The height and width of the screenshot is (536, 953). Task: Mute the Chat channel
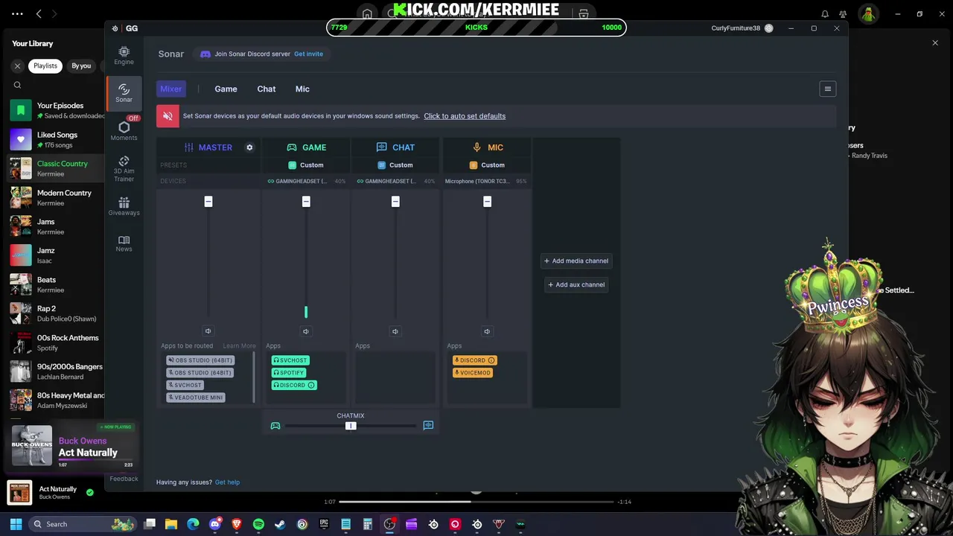(395, 331)
